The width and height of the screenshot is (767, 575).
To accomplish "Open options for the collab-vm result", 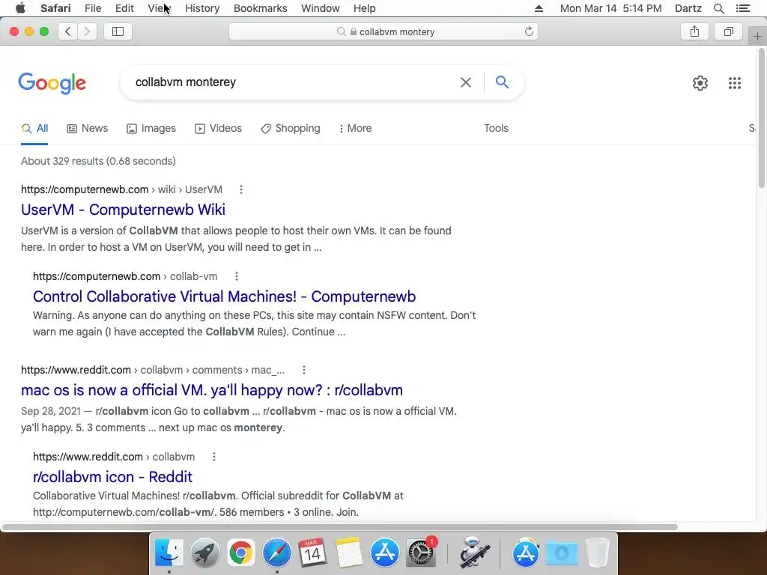I will tap(236, 276).
